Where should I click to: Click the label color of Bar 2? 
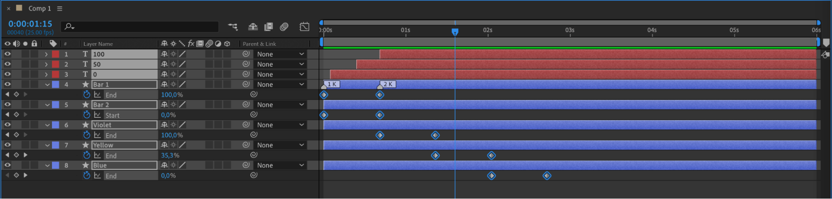(55, 104)
